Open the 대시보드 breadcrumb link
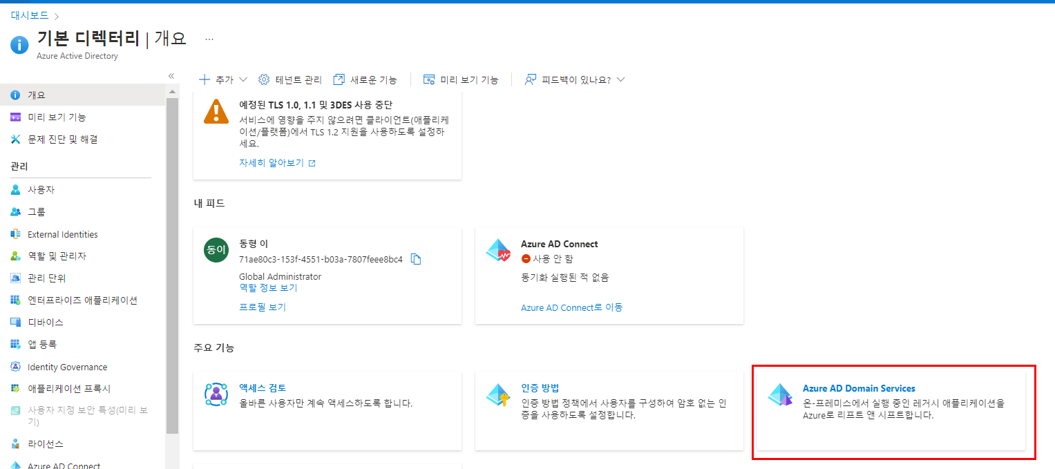1055x469 pixels. pyautogui.click(x=29, y=15)
